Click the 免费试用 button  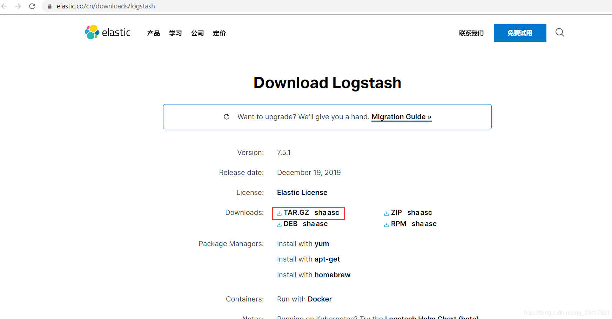[x=520, y=33]
